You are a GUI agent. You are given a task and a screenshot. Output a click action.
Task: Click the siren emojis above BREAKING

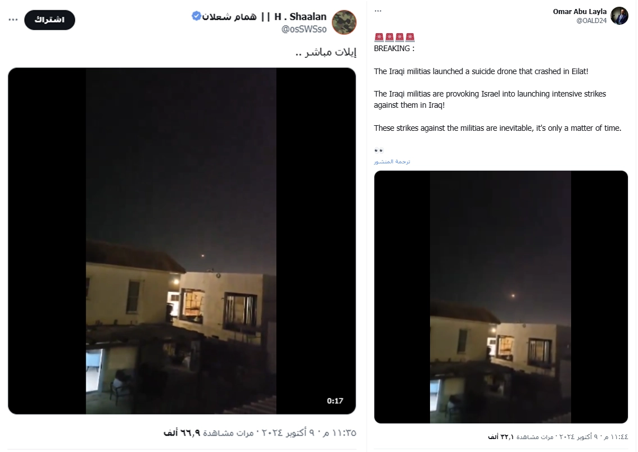pyautogui.click(x=394, y=38)
